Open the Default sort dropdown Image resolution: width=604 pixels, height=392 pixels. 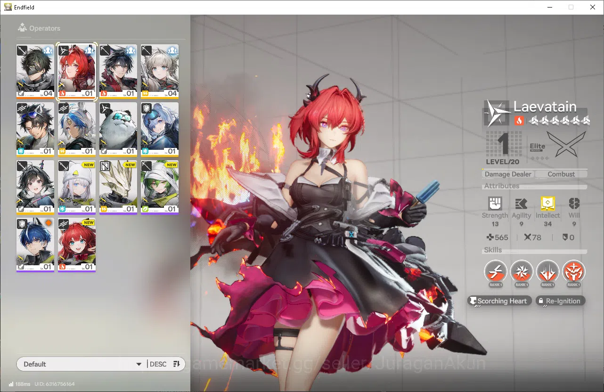[x=82, y=364]
